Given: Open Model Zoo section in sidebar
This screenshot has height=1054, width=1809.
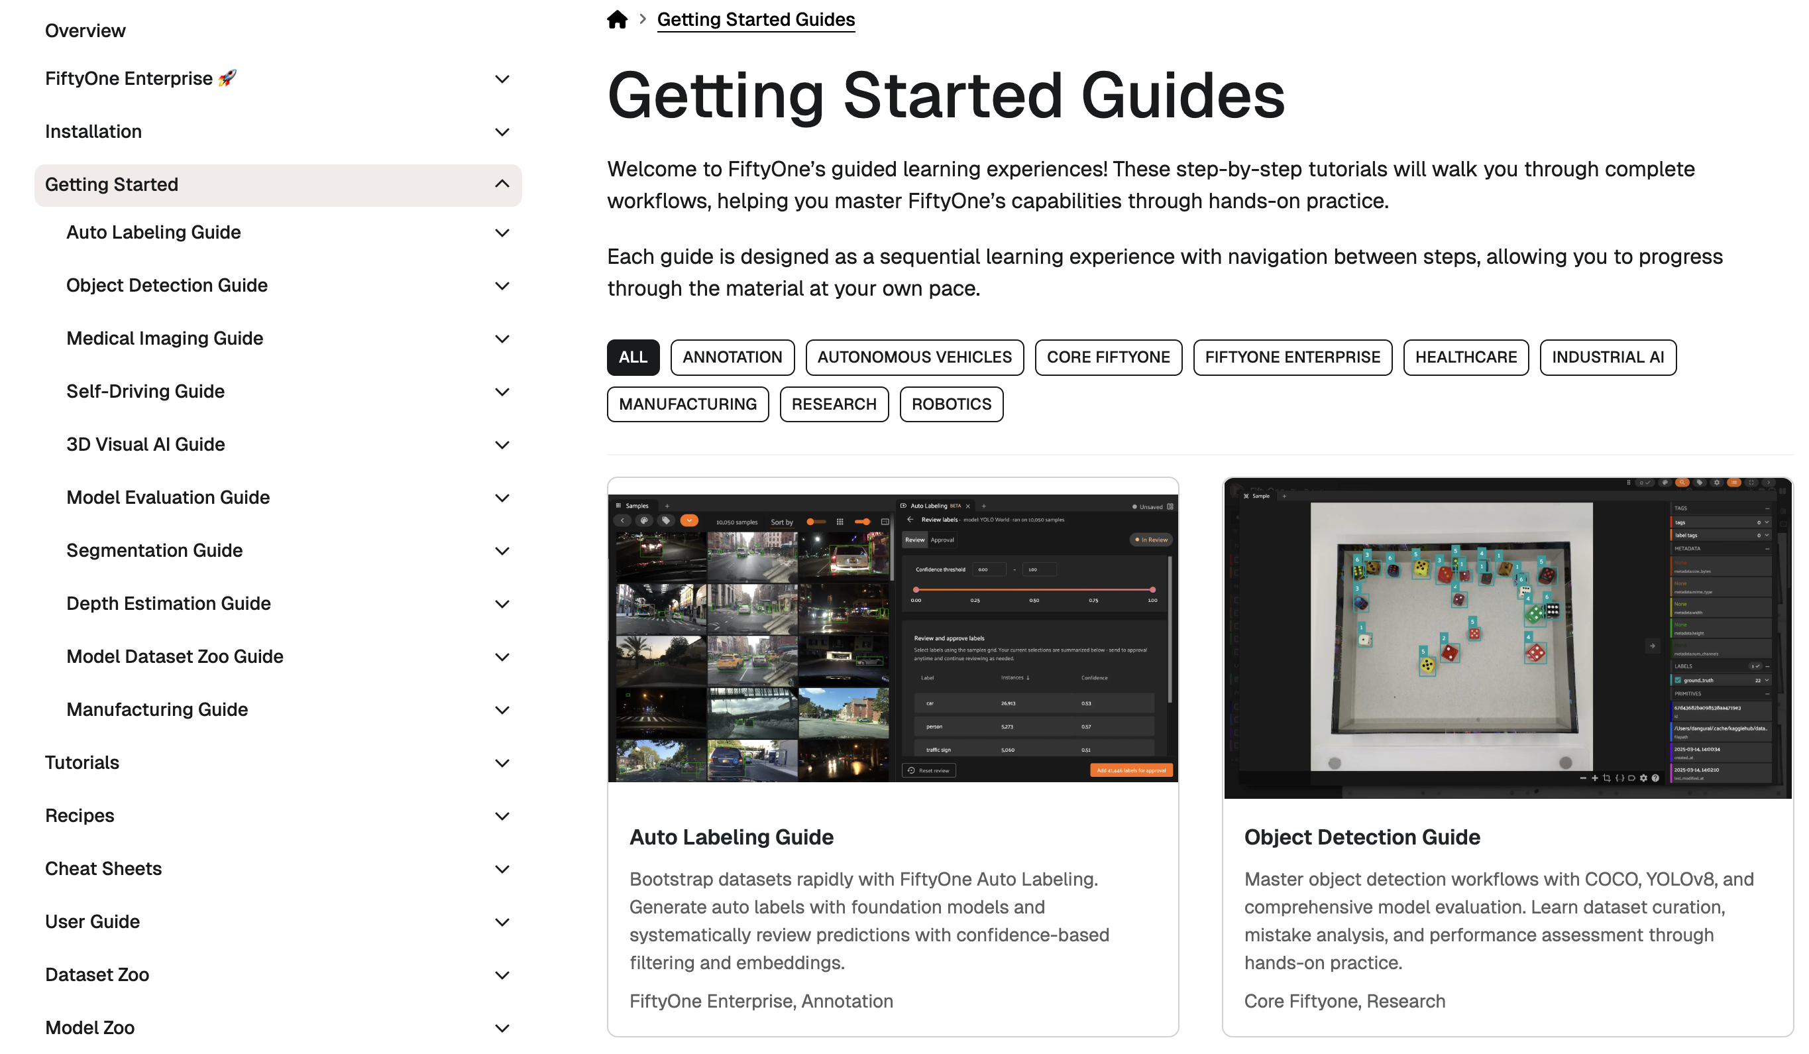Looking at the screenshot, I should click(89, 1029).
